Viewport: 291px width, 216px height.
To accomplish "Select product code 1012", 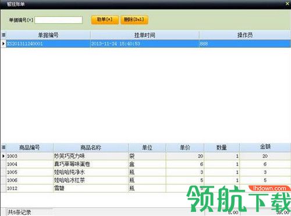I will (x=30, y=188).
